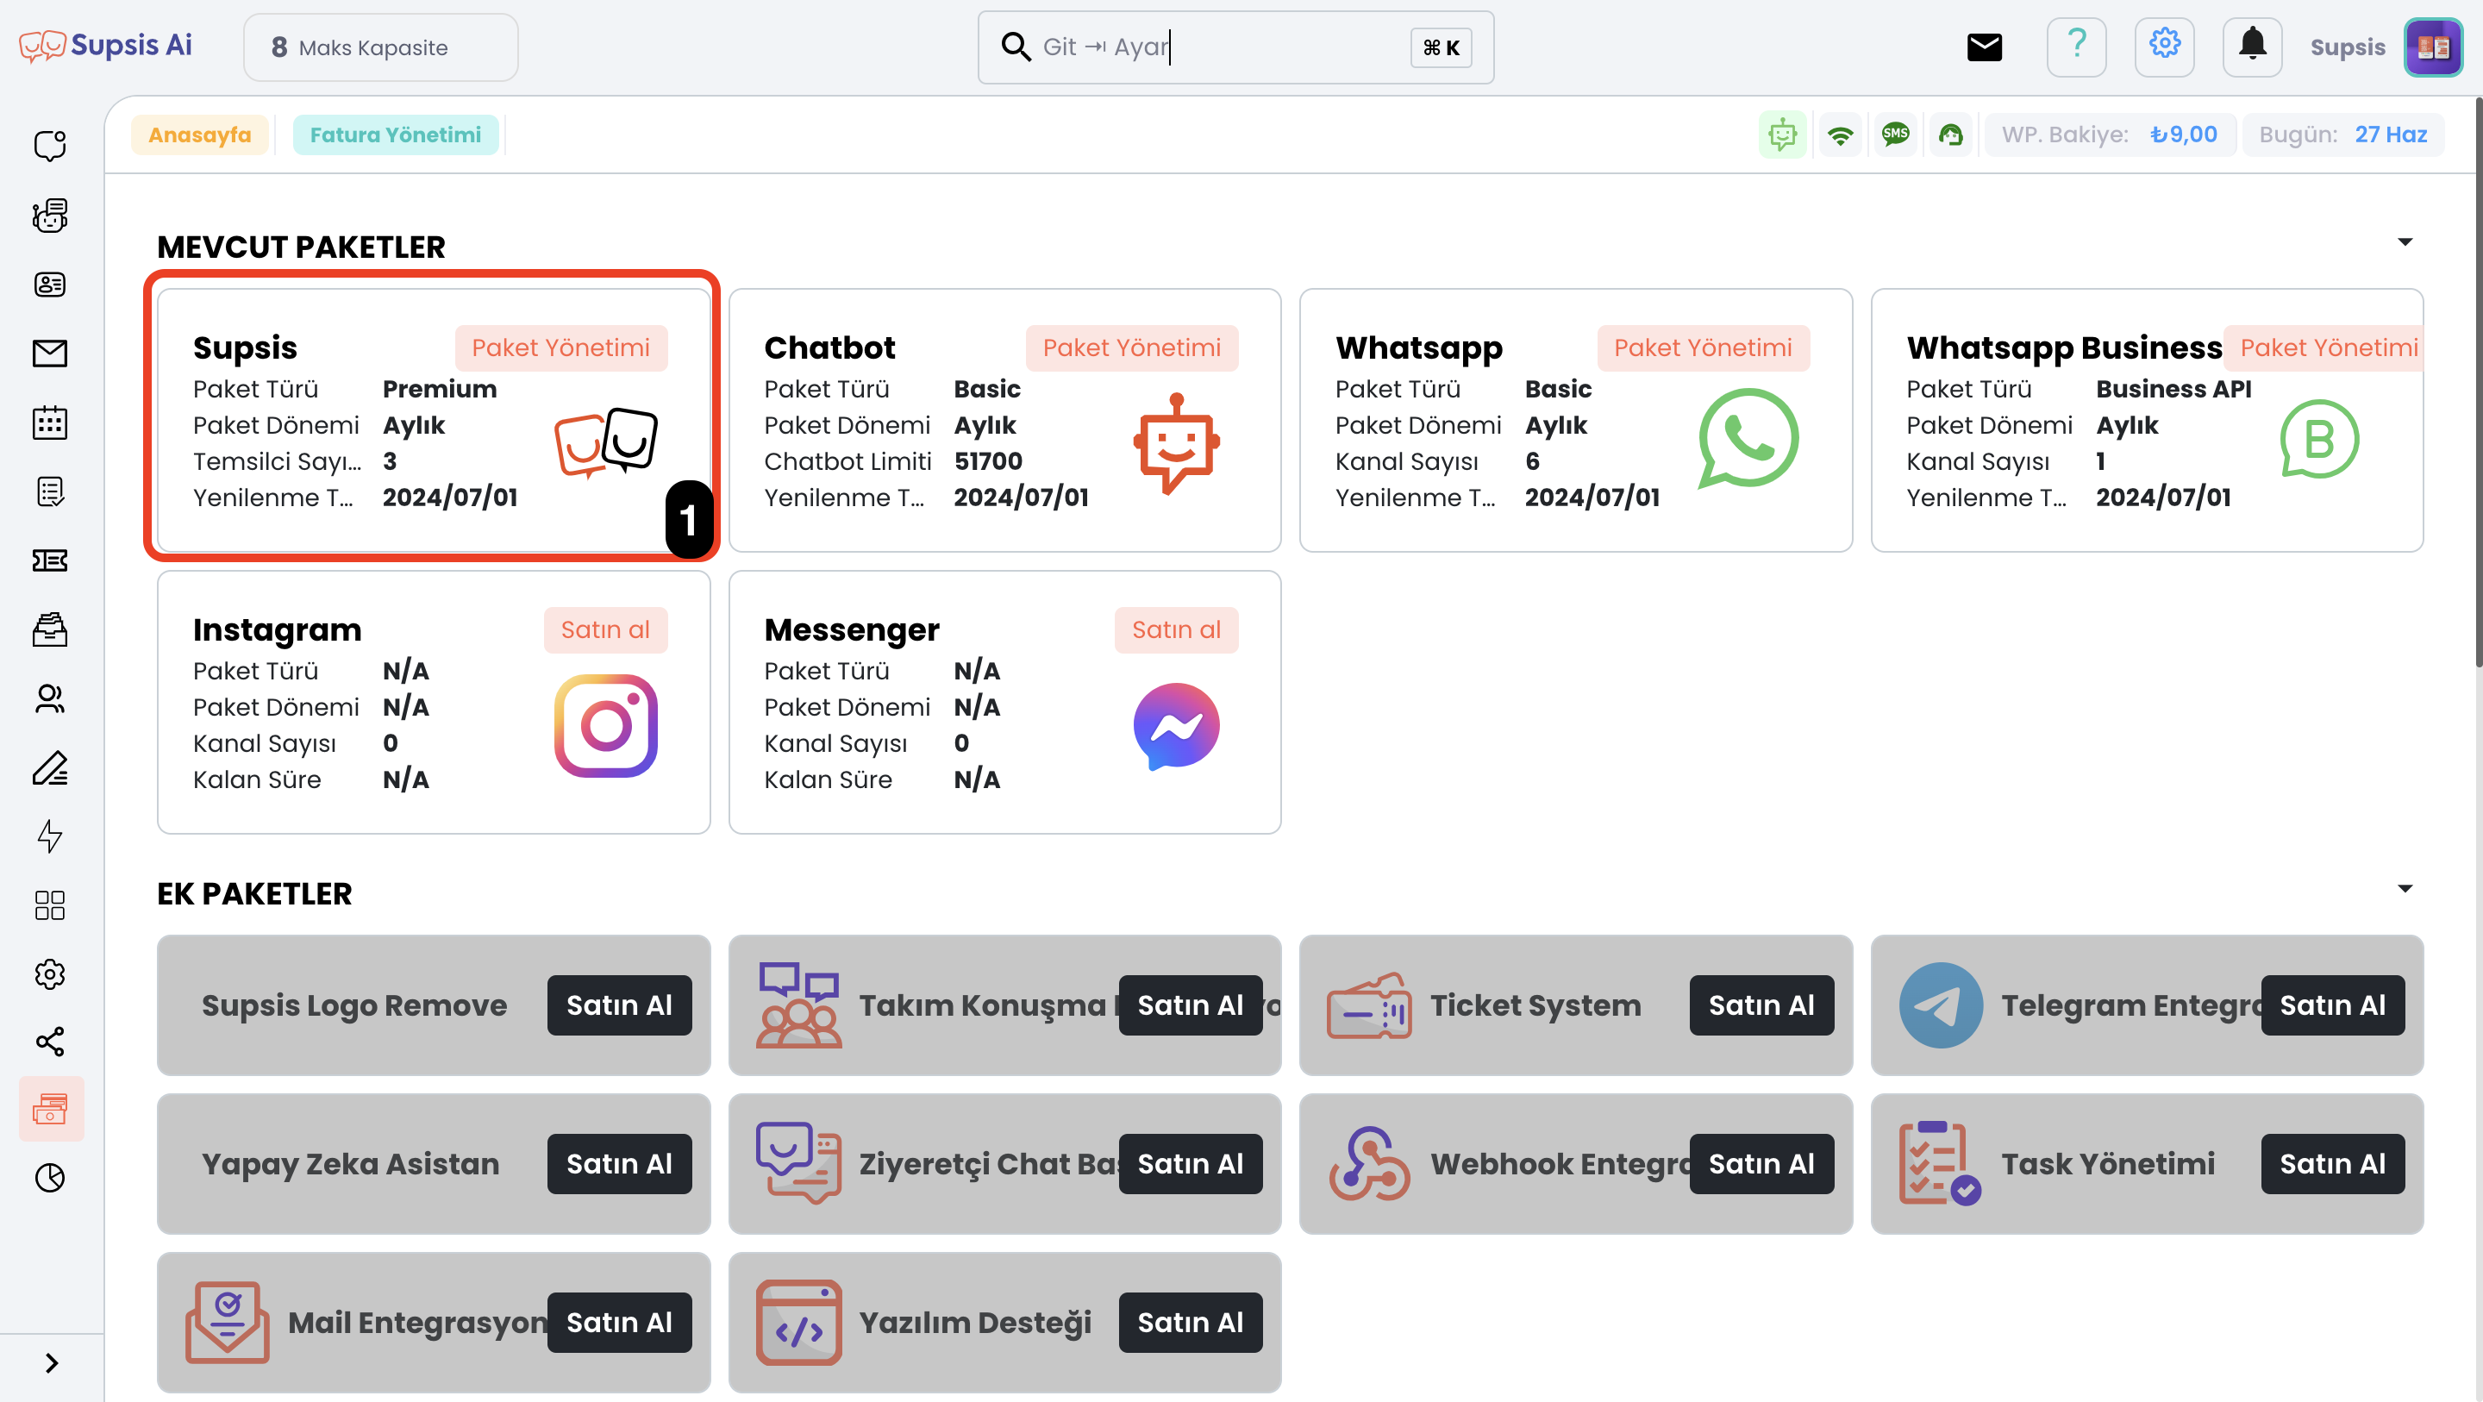Click the ⌘ K shortcut badge
Image resolution: width=2483 pixels, height=1402 pixels.
pos(1441,47)
